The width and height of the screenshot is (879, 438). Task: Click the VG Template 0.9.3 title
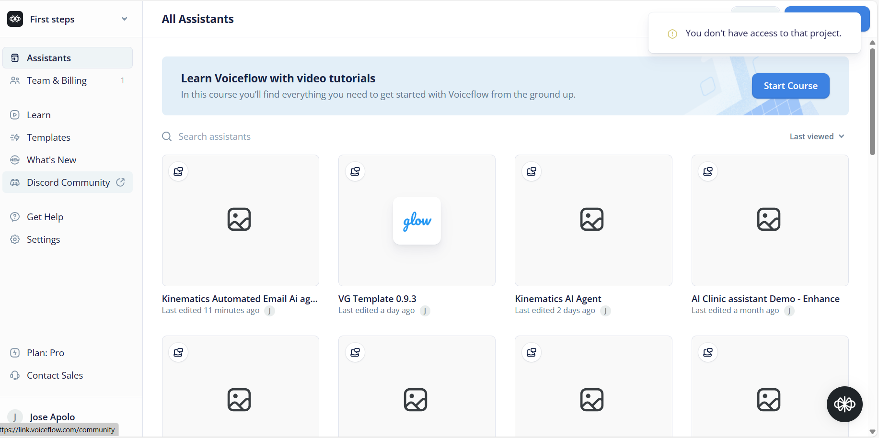pyautogui.click(x=377, y=299)
